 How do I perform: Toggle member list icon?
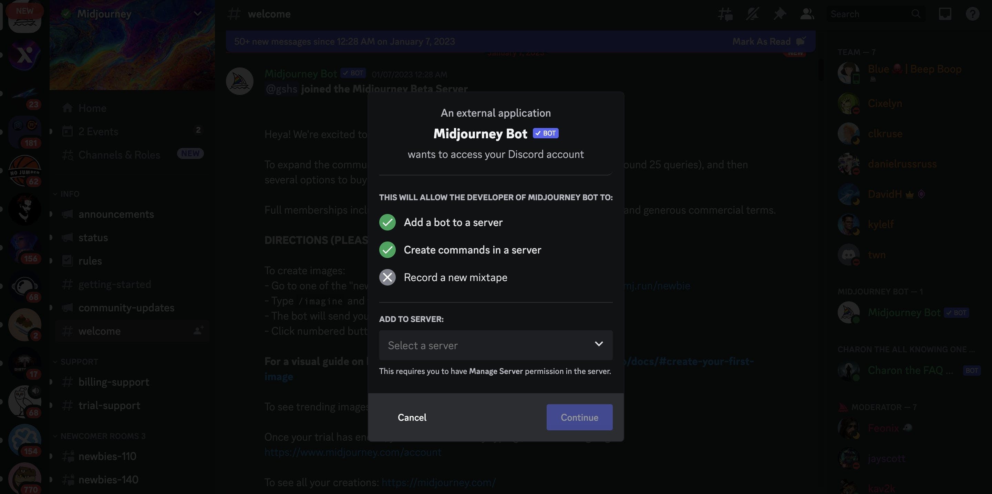pyautogui.click(x=807, y=14)
